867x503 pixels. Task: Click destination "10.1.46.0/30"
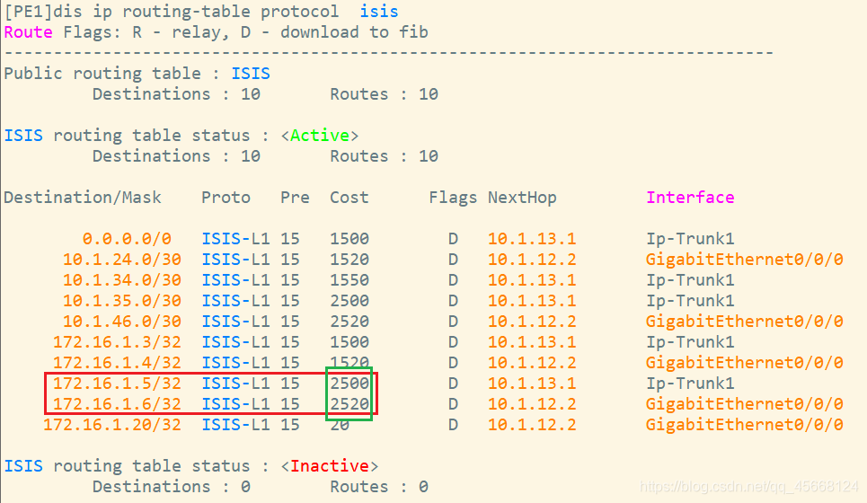(x=121, y=322)
